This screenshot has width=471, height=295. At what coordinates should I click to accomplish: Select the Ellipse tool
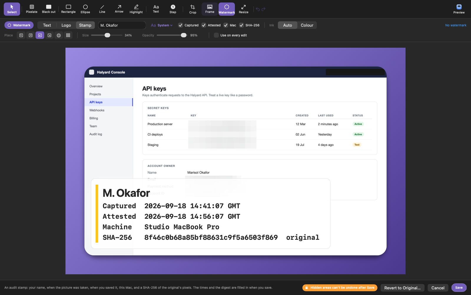(85, 9)
